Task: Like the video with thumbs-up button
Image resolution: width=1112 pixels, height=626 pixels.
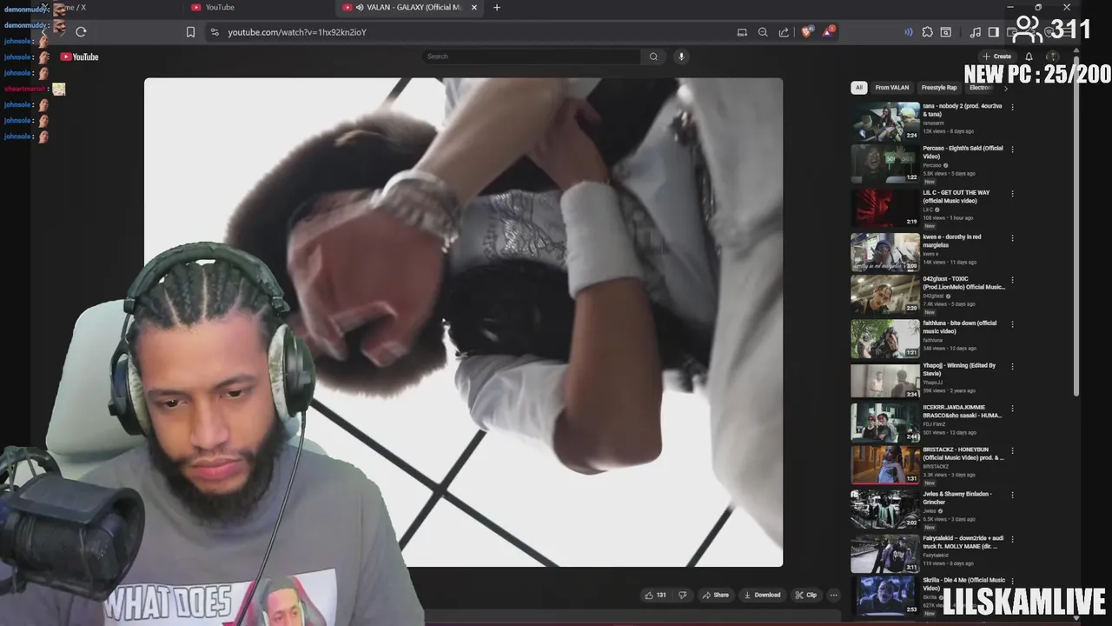Action: [655, 596]
